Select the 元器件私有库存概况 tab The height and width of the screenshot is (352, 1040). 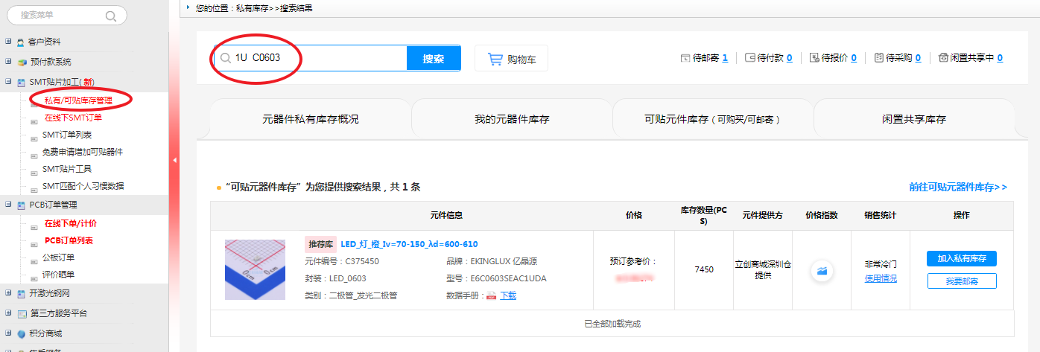(311, 119)
